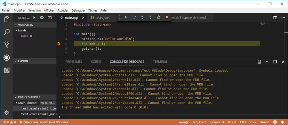Open launch.json configuration gear
288x125 pixels.
pos(42,18)
